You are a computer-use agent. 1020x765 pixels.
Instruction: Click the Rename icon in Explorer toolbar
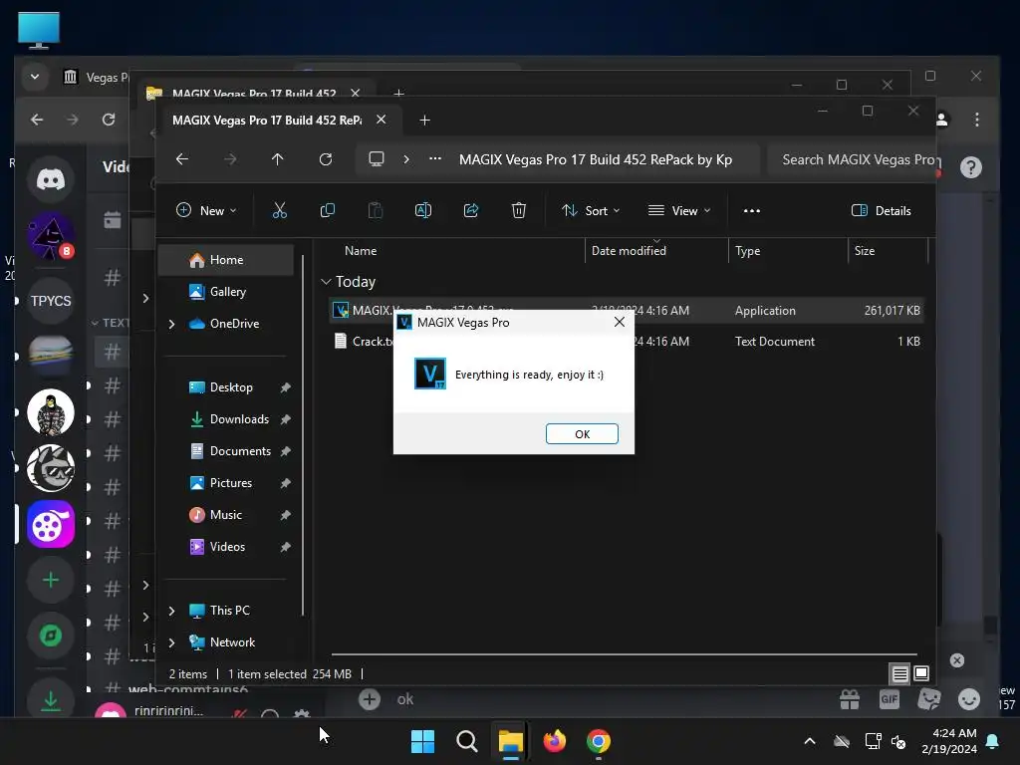[422, 210]
